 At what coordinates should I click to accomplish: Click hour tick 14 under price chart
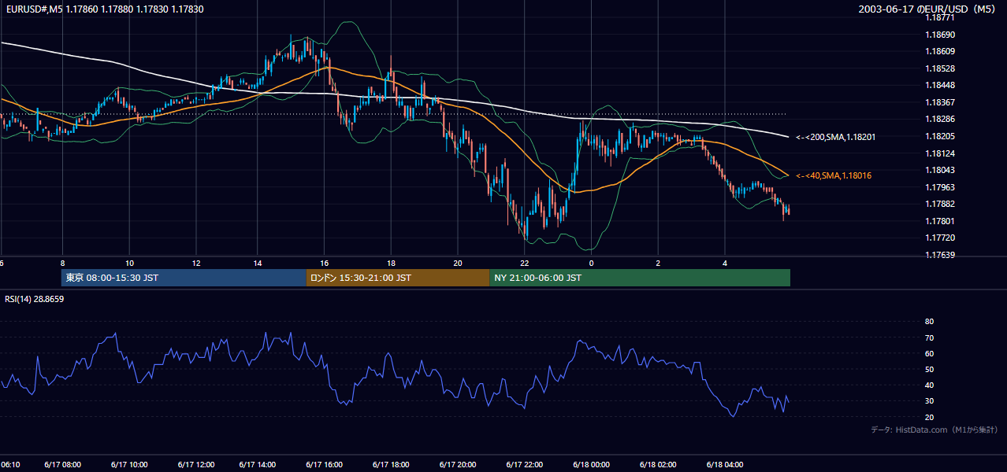(x=258, y=264)
